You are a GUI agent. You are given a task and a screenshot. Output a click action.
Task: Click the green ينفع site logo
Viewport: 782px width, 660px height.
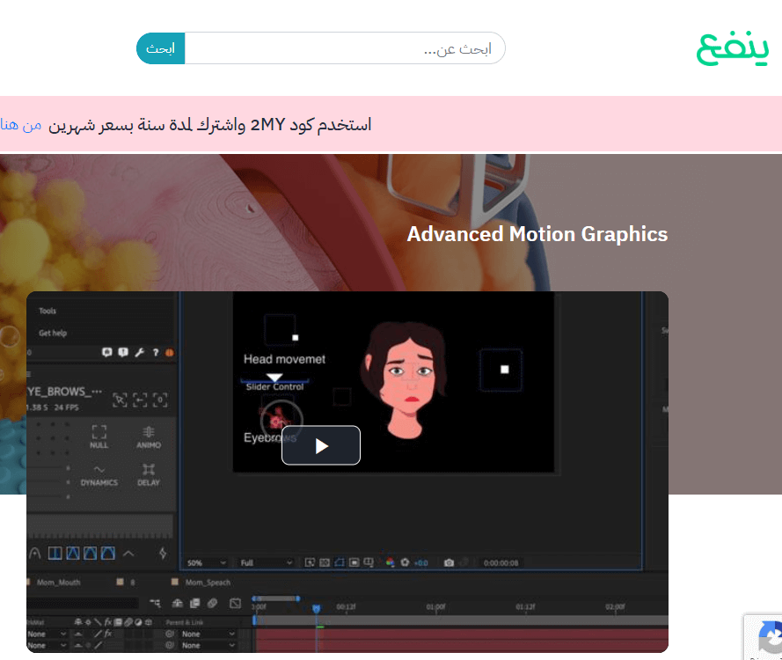pos(732,48)
